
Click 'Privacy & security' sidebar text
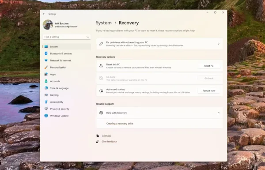click(60, 109)
